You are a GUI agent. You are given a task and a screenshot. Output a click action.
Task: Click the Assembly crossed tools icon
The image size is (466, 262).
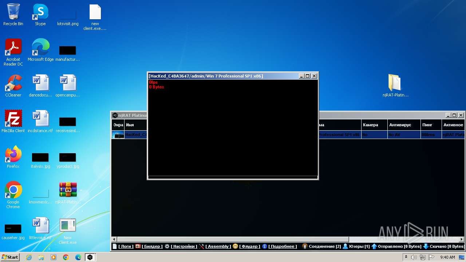pyautogui.click(x=202, y=246)
